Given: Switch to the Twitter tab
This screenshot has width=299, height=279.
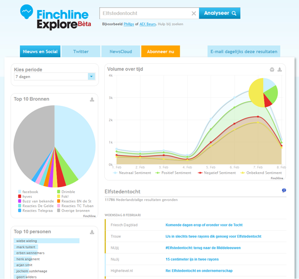Looking at the screenshot, I should pyautogui.click(x=81, y=51).
